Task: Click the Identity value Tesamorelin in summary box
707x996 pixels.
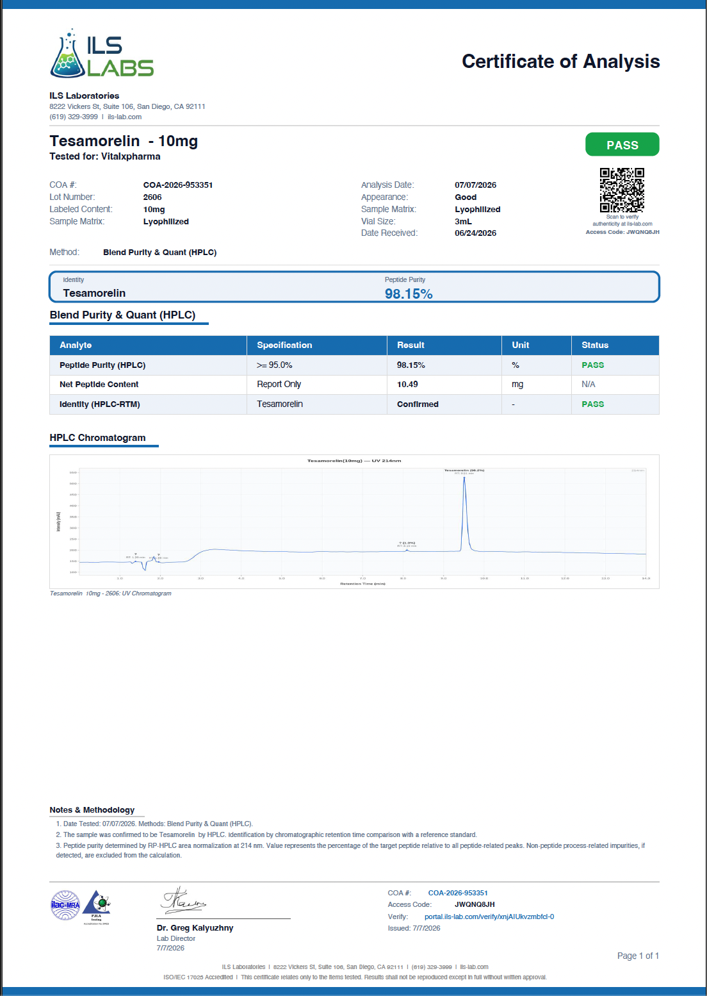Action: pyautogui.click(x=94, y=293)
